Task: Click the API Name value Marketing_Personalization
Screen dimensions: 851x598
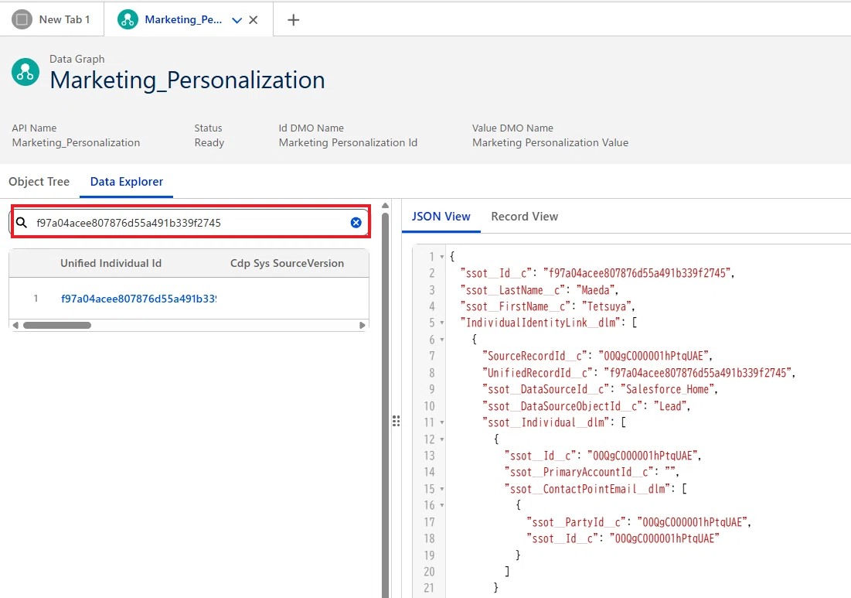Action: click(76, 142)
